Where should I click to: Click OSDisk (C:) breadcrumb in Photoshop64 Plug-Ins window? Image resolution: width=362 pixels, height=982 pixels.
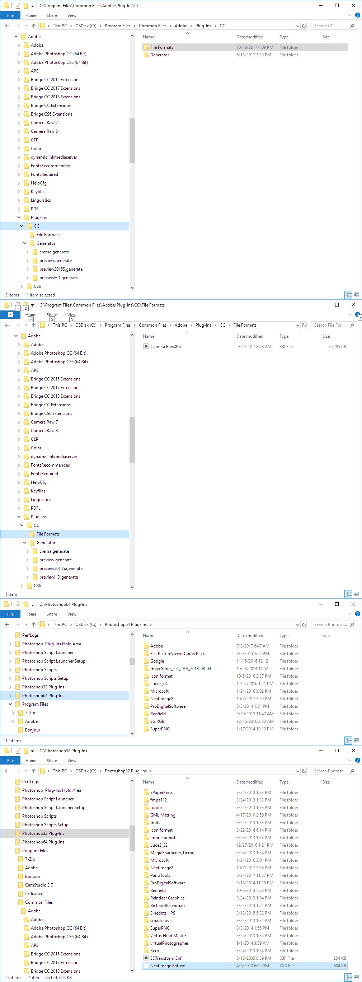86,625
